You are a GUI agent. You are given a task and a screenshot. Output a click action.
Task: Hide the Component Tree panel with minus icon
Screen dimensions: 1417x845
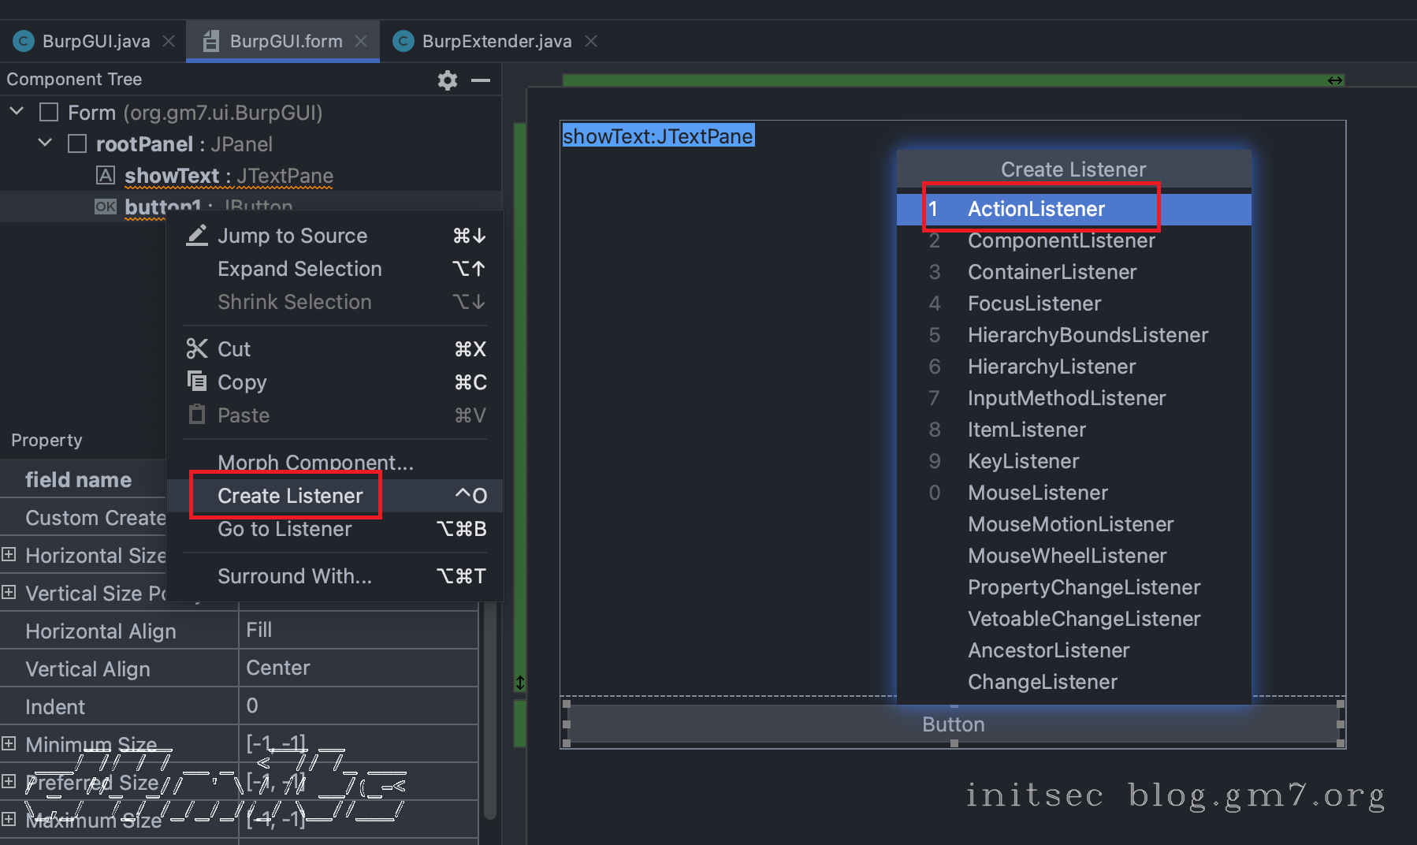[x=480, y=80]
